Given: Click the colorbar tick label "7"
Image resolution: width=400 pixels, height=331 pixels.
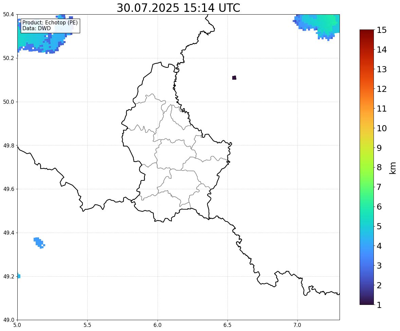Looking at the screenshot, I should tap(379, 187).
